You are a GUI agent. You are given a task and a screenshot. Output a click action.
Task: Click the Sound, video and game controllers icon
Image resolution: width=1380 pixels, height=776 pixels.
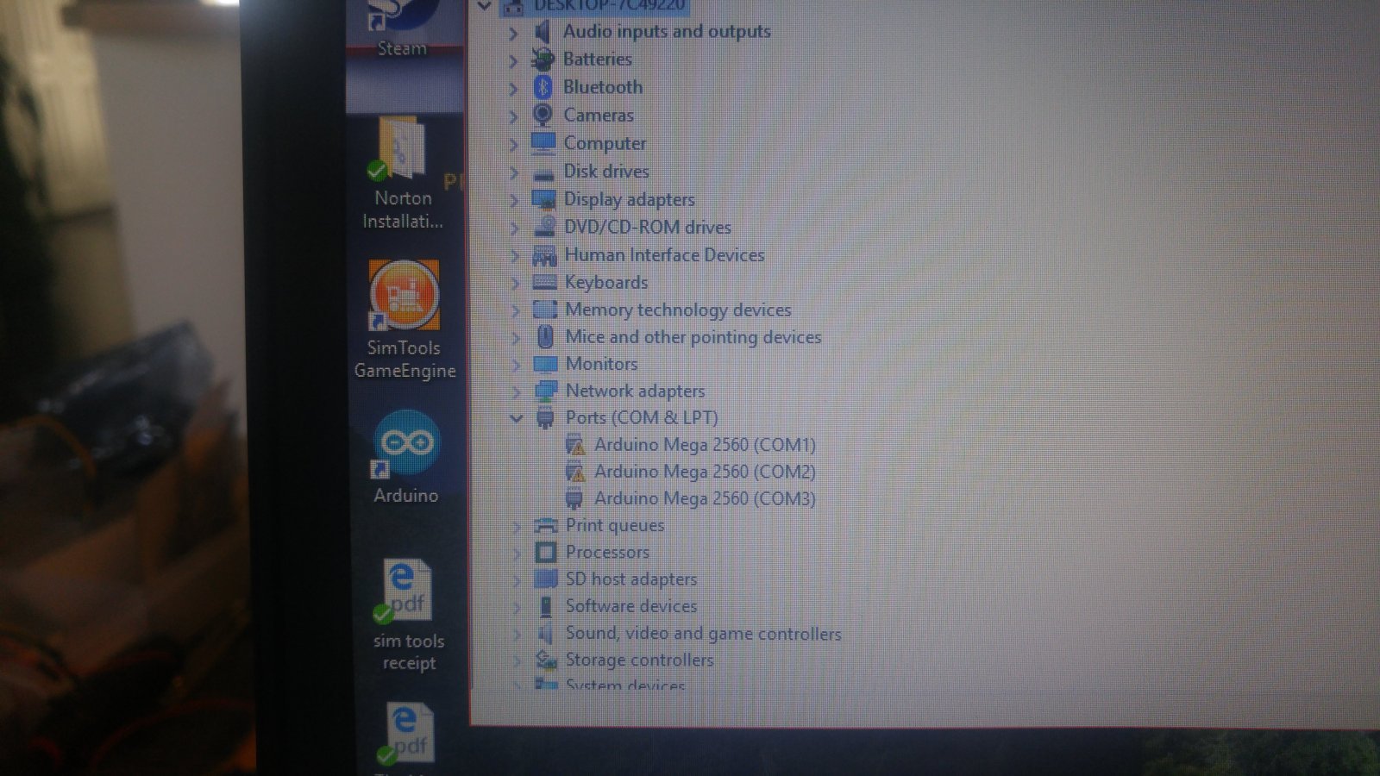pyautogui.click(x=545, y=634)
